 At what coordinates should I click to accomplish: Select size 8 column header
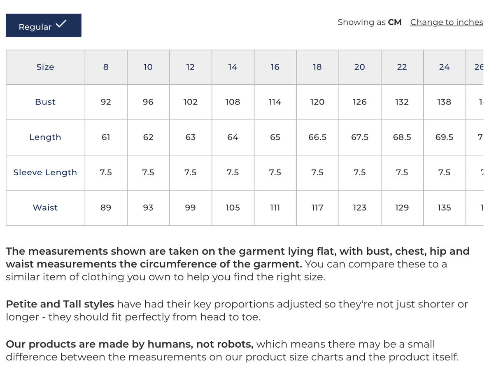click(106, 67)
